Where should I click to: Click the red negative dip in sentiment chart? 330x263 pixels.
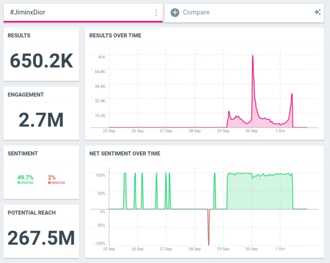click(209, 227)
